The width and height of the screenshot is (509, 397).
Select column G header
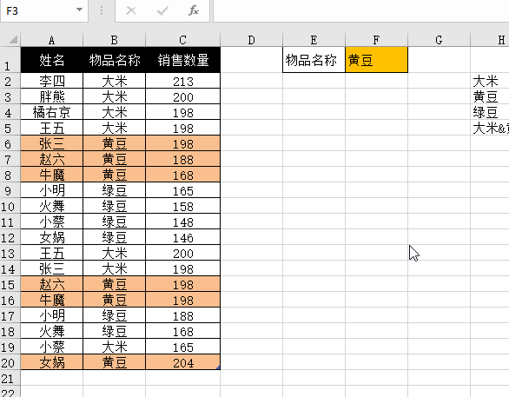tap(439, 40)
